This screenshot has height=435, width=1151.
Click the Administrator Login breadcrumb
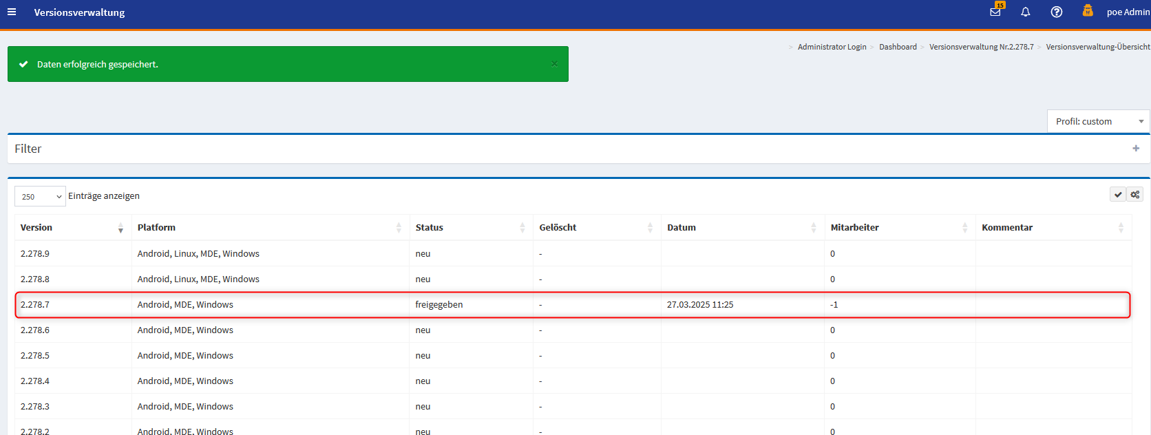[832, 47]
